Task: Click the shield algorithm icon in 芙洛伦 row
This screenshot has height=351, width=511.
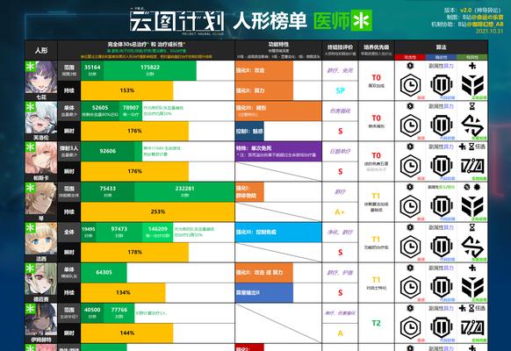Action: [x=442, y=125]
